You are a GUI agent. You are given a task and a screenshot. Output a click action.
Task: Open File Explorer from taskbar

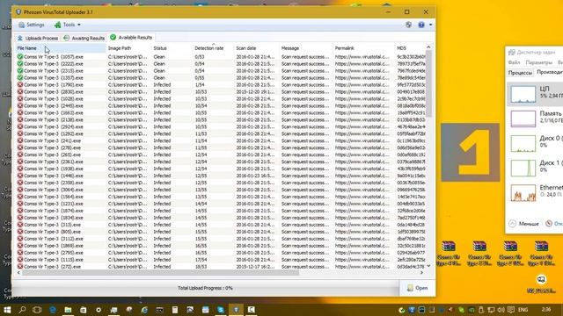point(68,310)
